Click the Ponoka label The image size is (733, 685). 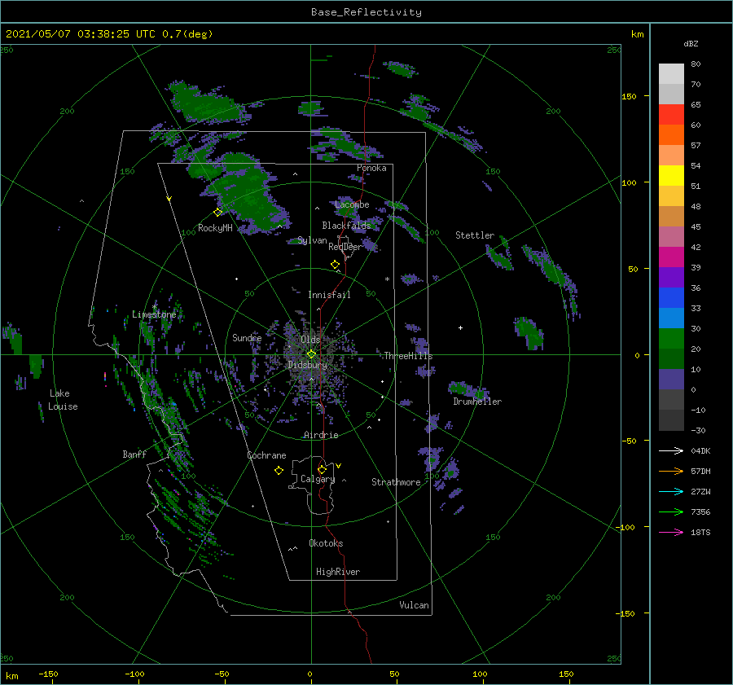371,168
